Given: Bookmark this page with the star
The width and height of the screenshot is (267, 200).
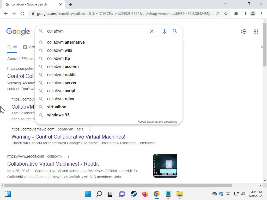Looking at the screenshot, I should click(x=226, y=14).
